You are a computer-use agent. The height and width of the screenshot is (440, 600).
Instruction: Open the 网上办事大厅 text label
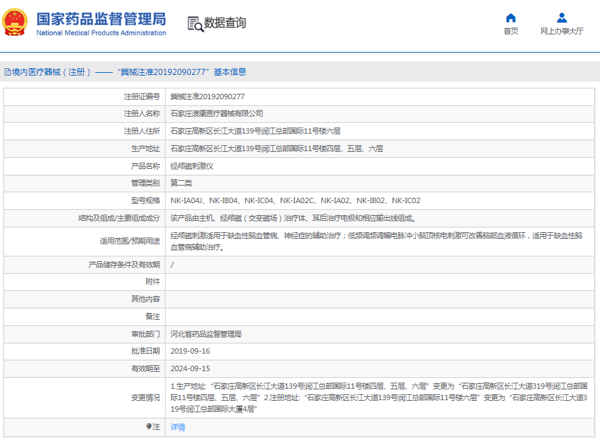tap(561, 31)
